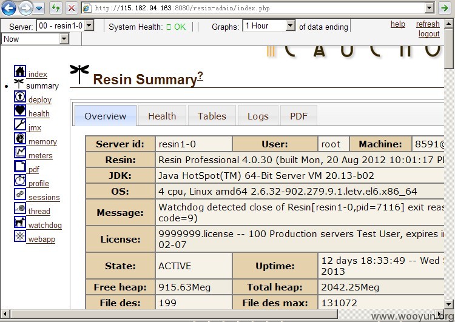Click the browser Forward arrow button

(x=25, y=8)
